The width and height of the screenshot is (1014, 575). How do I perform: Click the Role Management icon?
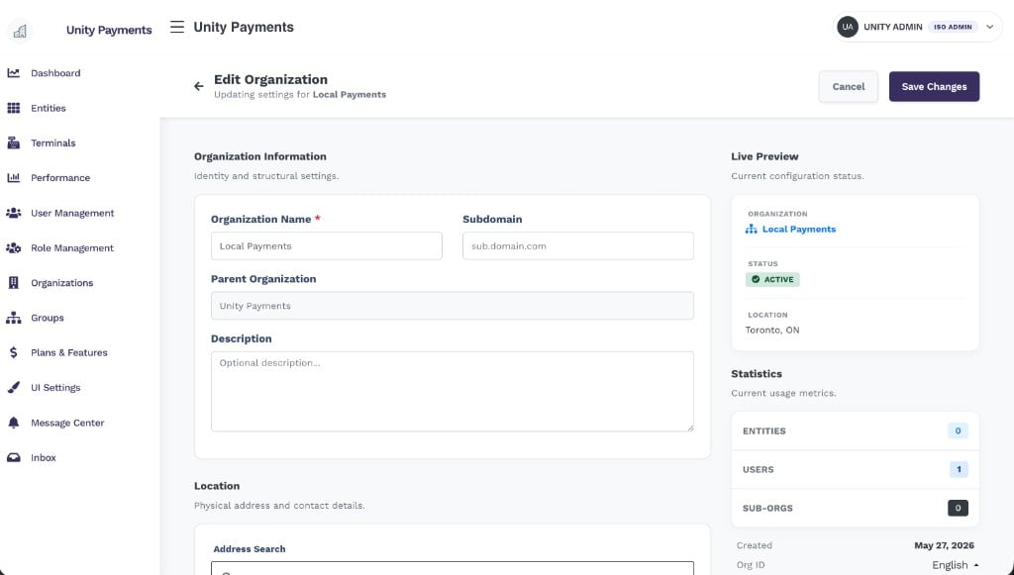coord(14,247)
